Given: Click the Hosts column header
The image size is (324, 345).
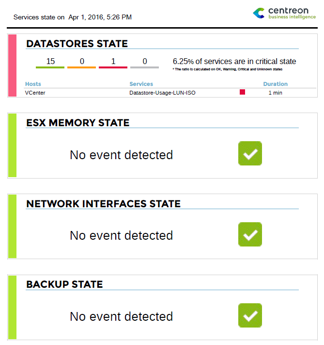Looking at the screenshot, I should [x=33, y=84].
